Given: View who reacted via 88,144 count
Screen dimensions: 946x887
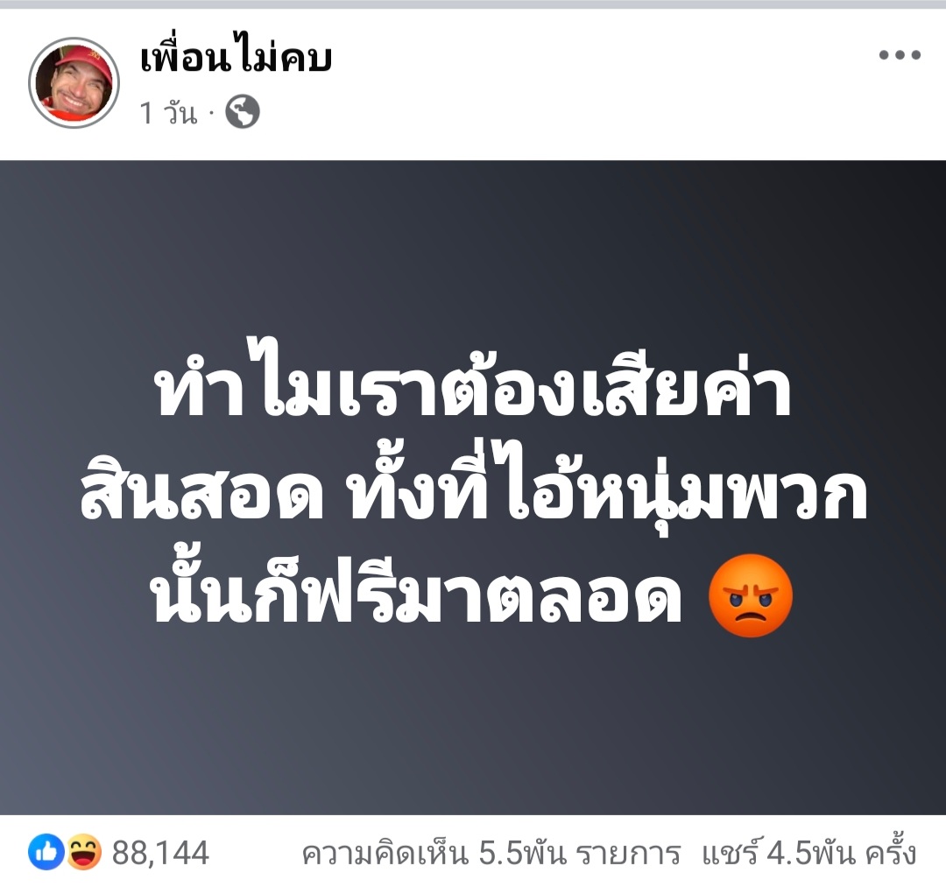Looking at the screenshot, I should (x=160, y=853).
